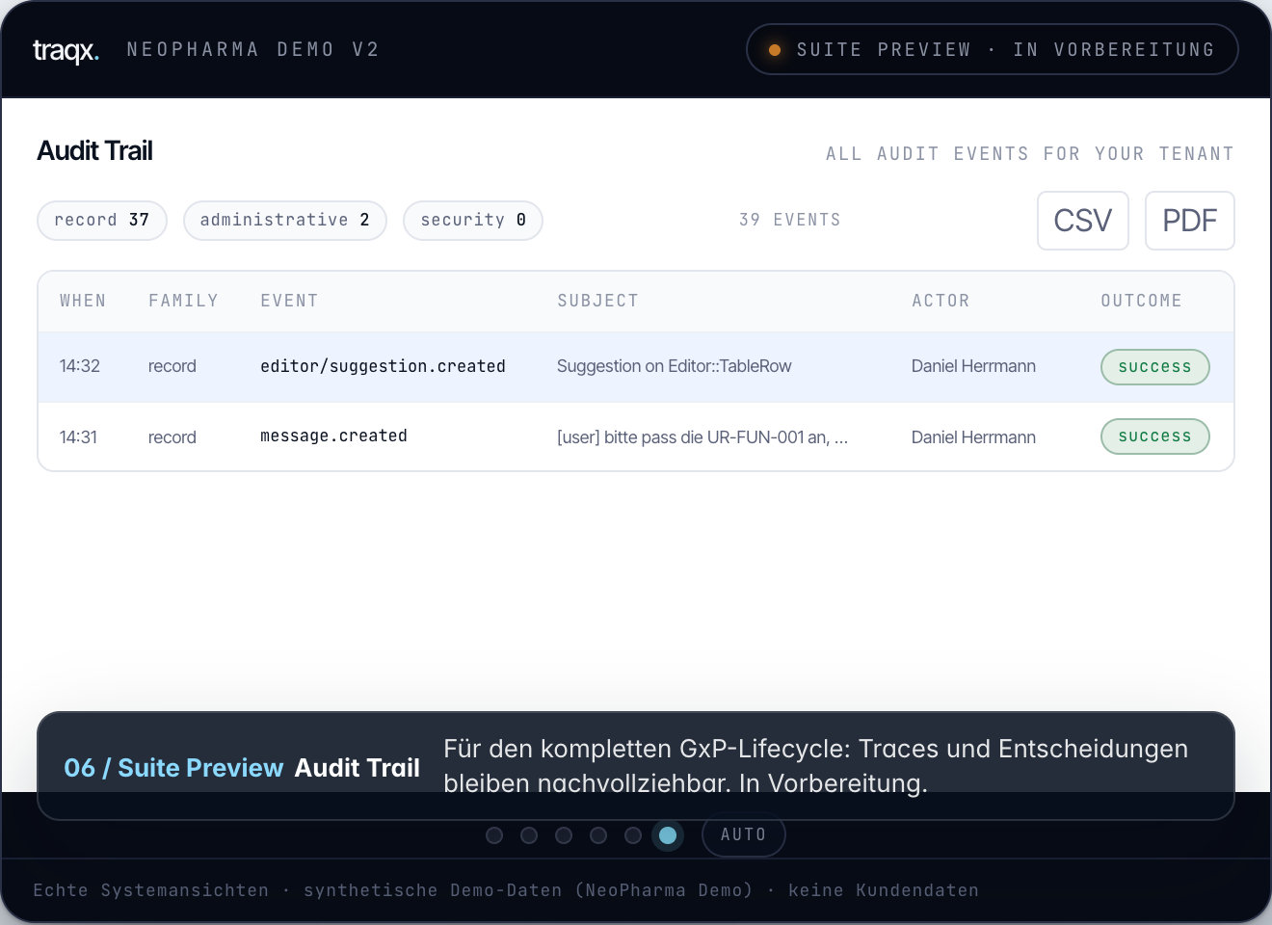Click the orange status dot in Suite Preview badge
This screenshot has width=1272, height=925.
pos(775,50)
